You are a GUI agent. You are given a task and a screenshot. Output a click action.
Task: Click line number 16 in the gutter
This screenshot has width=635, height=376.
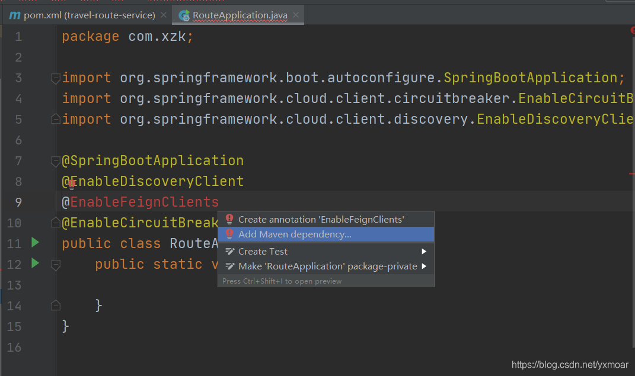tap(14, 348)
